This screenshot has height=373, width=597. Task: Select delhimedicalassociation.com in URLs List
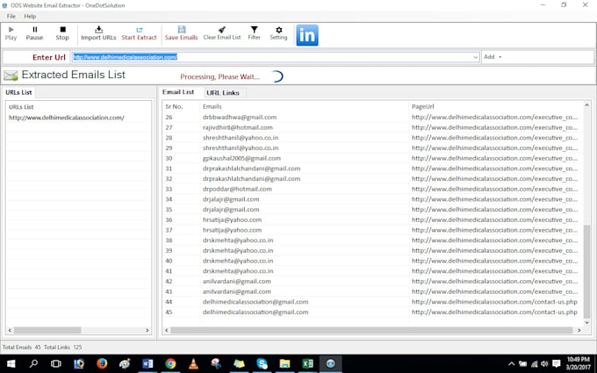tap(67, 118)
